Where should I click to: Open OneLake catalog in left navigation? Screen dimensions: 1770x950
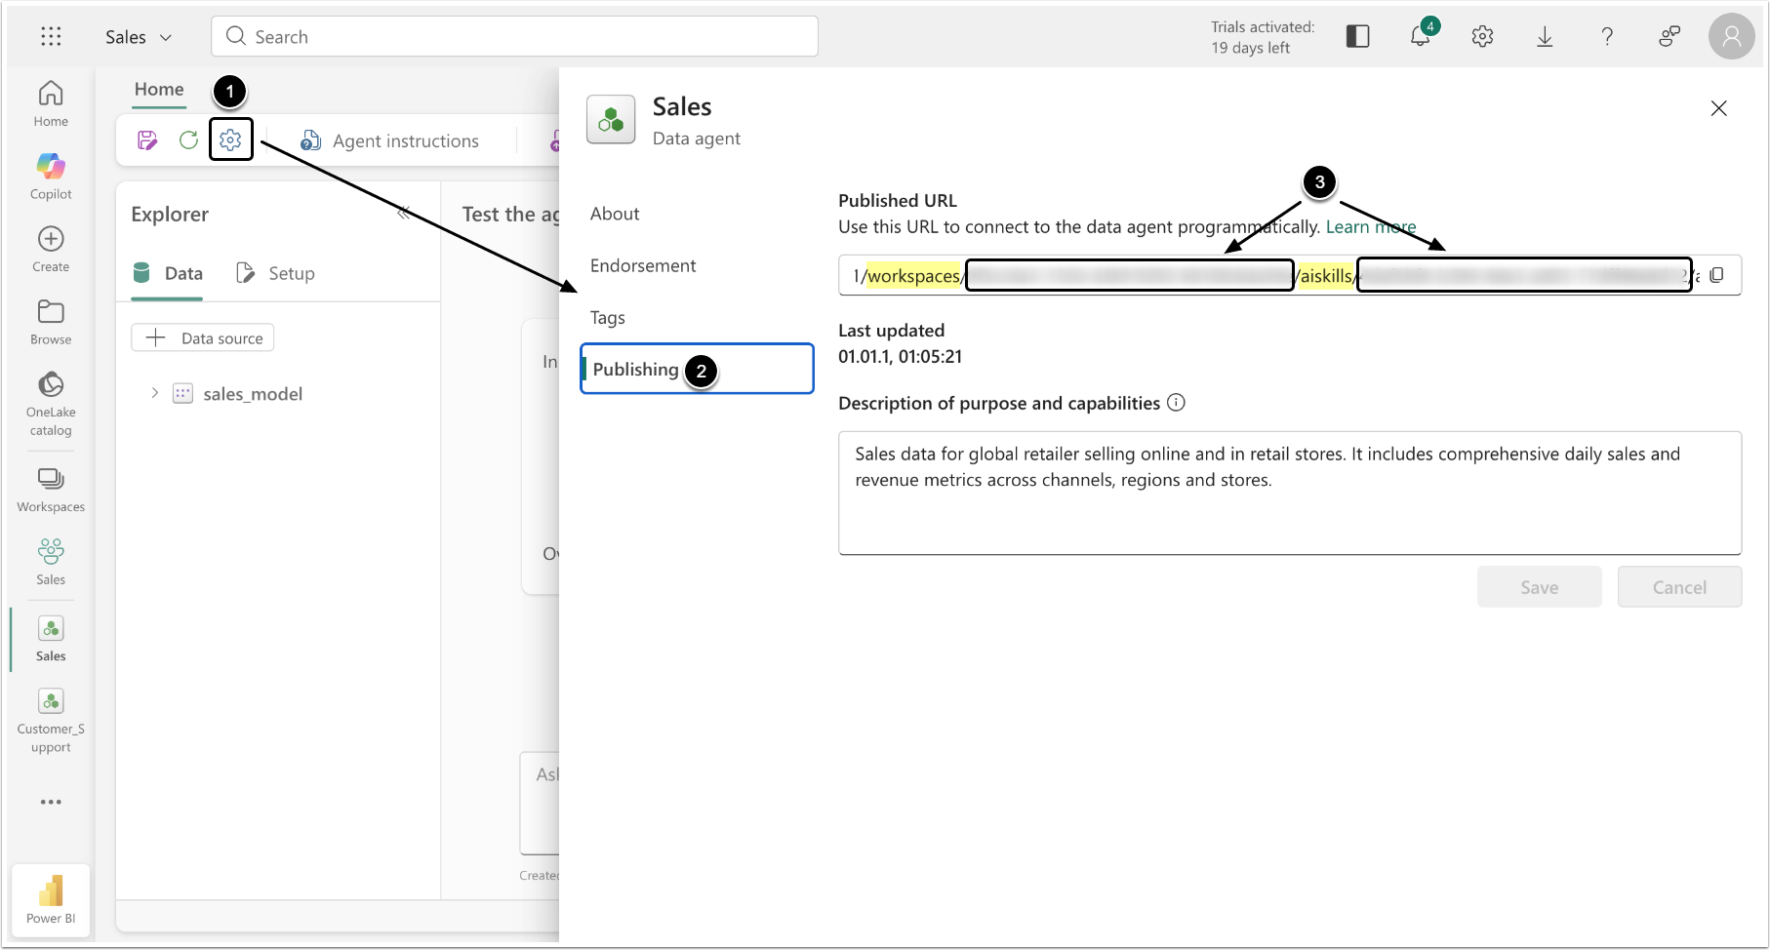coord(51,404)
